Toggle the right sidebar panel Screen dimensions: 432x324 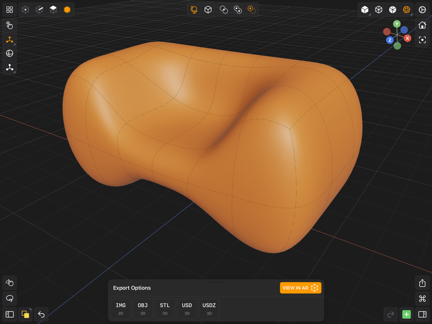[x=422, y=314]
